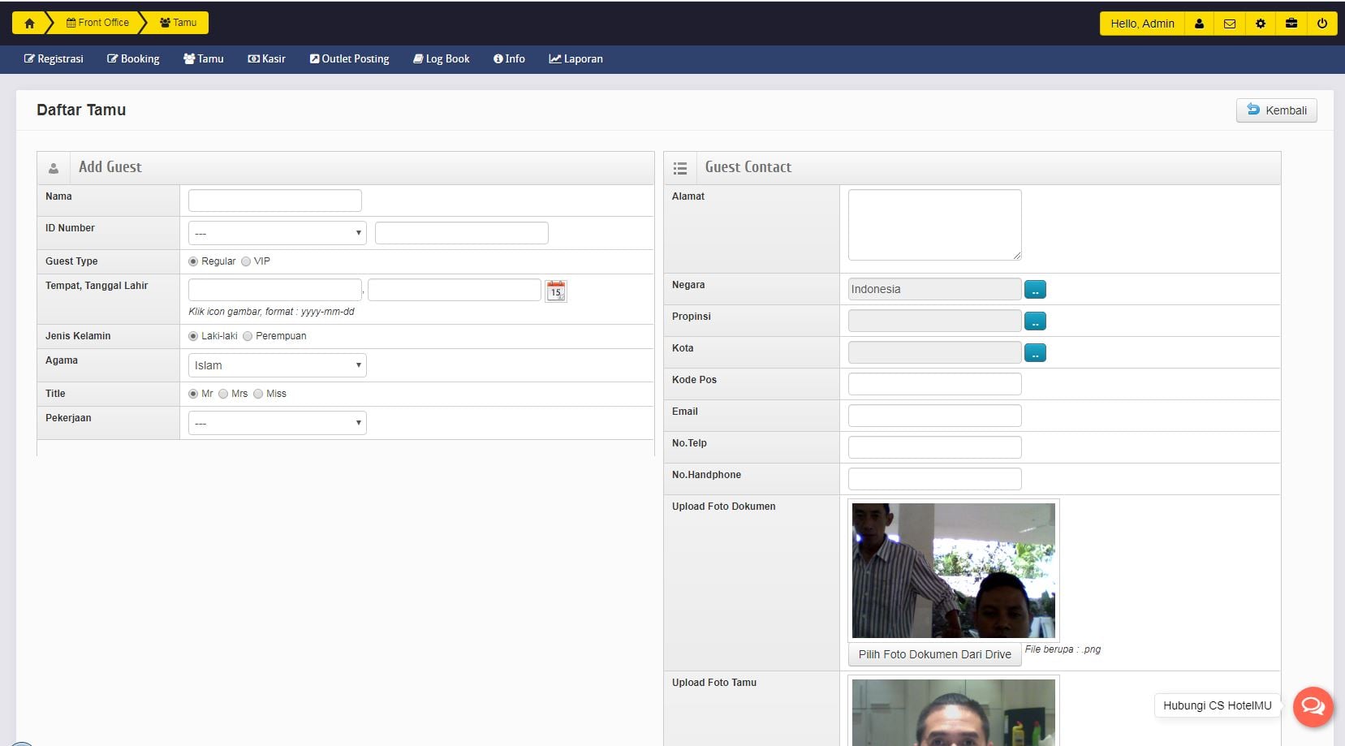The height and width of the screenshot is (746, 1345).
Task: Click the home icon in breadcrumb
Action: (x=29, y=24)
